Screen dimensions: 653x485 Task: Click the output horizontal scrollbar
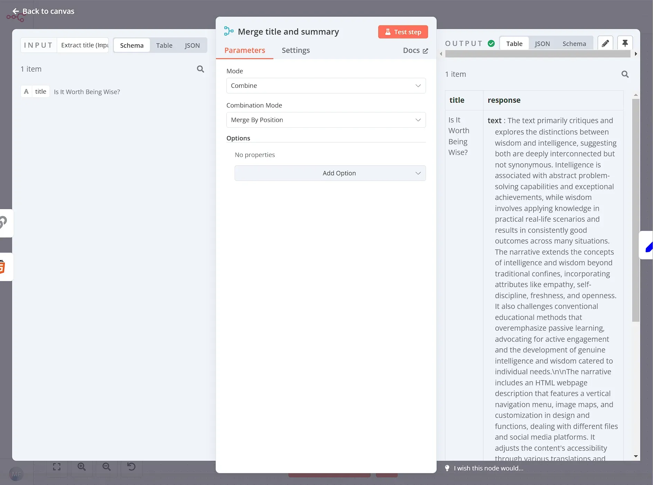[x=538, y=54]
